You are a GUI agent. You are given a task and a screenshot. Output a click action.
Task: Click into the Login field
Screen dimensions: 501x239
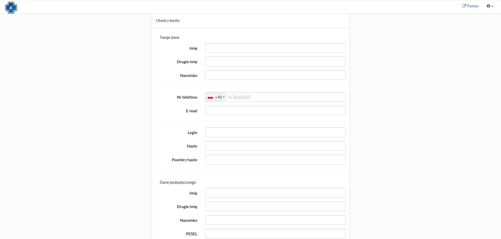point(275,132)
